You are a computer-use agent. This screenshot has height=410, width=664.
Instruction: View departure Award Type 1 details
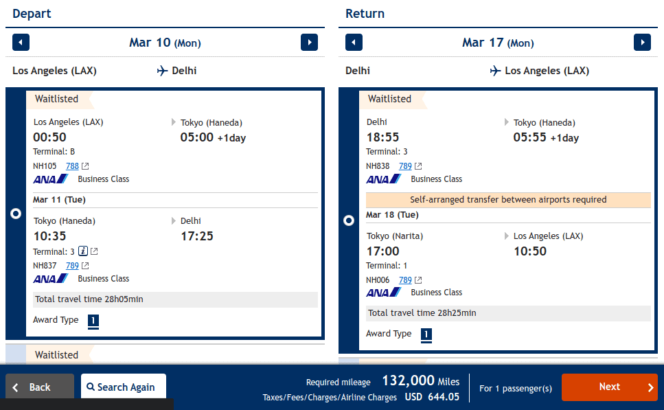(x=93, y=321)
